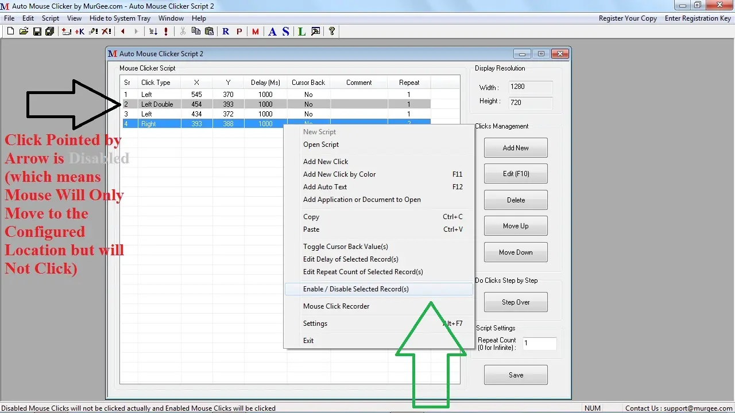Open the Edit menu
Screen dimensions: 735x413
point(28,18)
